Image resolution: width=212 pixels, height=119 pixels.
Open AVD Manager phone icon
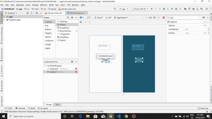coord(197,9)
